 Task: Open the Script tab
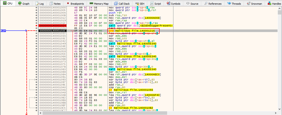click(x=156, y=3)
